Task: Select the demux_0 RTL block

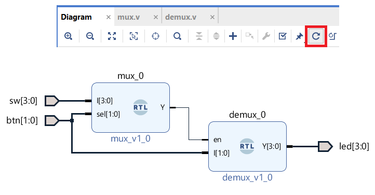Action: point(247,147)
